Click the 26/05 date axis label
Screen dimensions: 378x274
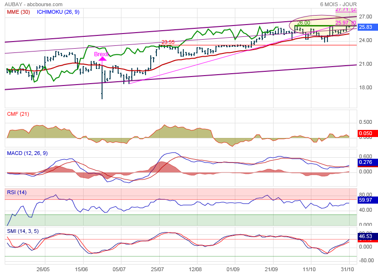43,269
